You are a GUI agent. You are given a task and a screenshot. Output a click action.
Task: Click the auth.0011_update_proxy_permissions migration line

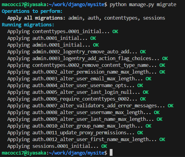click(71, 133)
